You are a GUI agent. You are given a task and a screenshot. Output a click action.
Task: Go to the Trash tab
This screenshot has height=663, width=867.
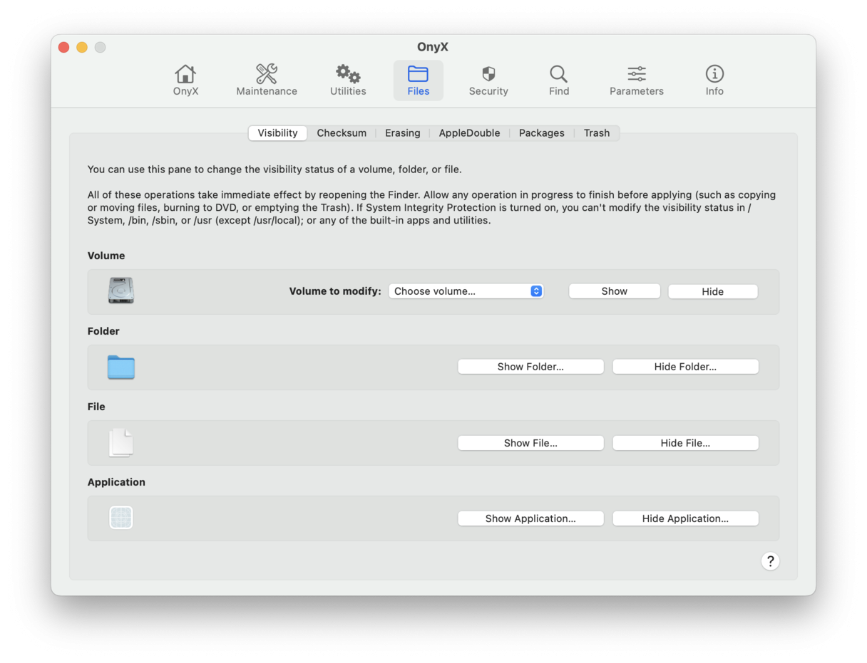597,132
